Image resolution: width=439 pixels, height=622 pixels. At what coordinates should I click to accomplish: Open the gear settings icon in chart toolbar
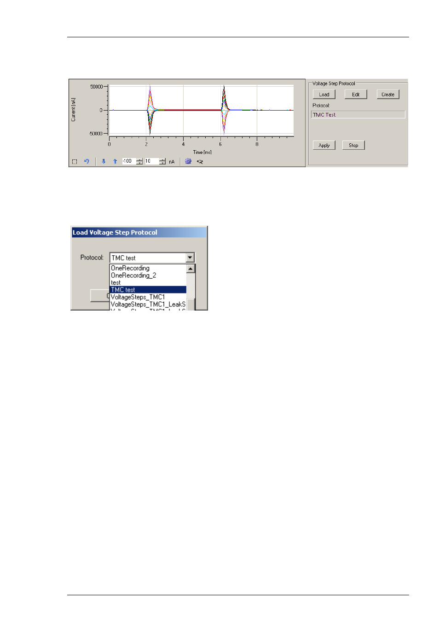188,161
